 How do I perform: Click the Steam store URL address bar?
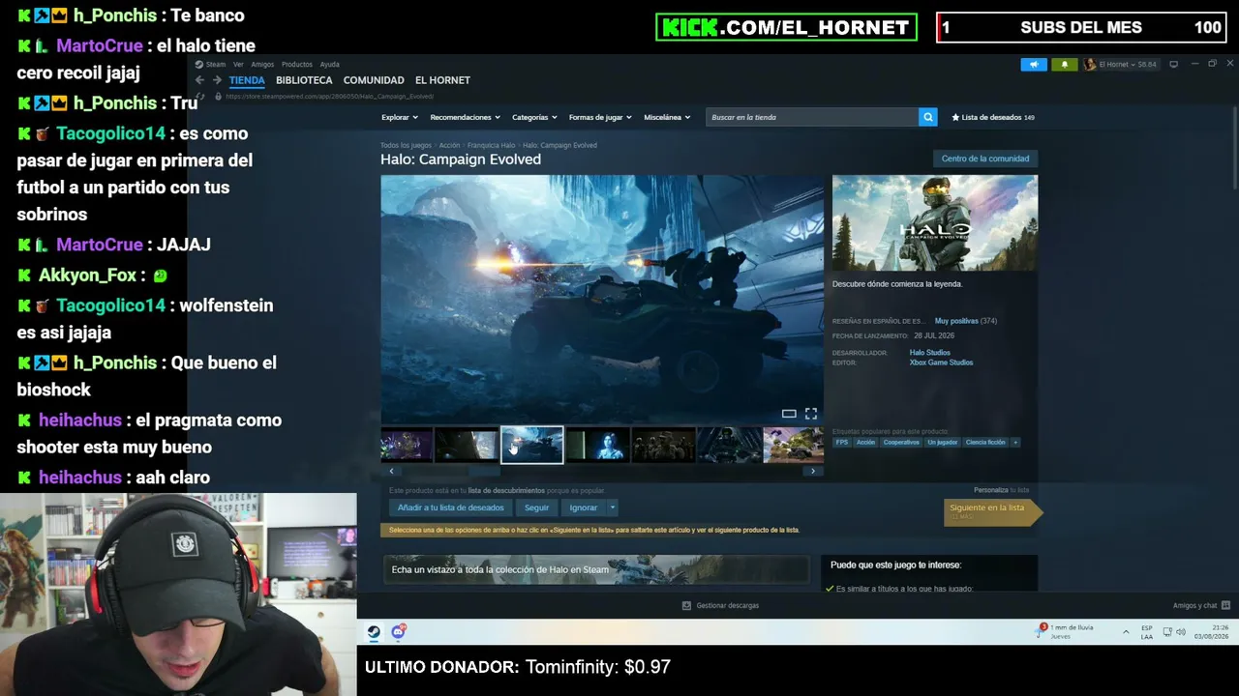(329, 96)
